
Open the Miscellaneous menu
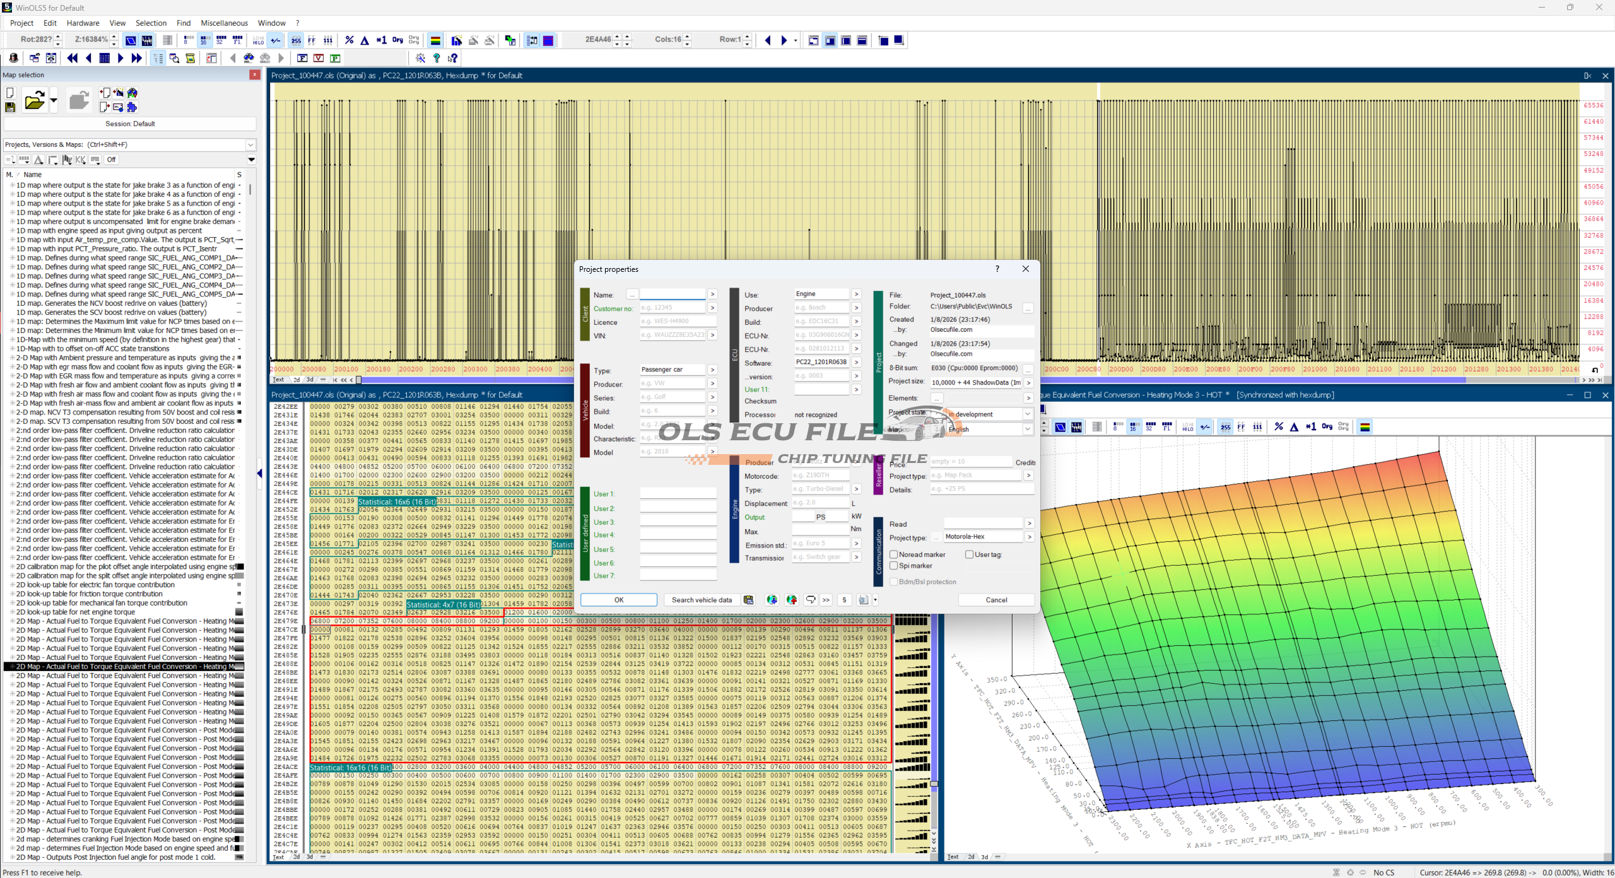[224, 23]
